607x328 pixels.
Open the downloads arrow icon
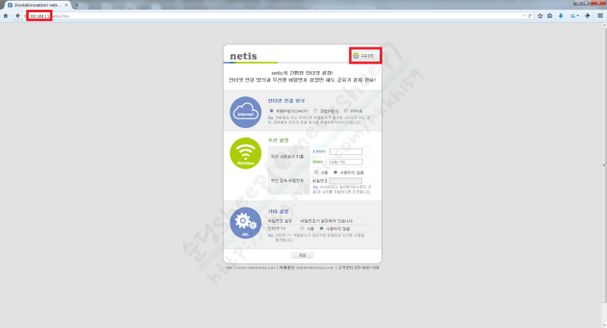561,16
